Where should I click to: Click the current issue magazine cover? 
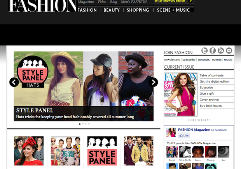(180, 94)
